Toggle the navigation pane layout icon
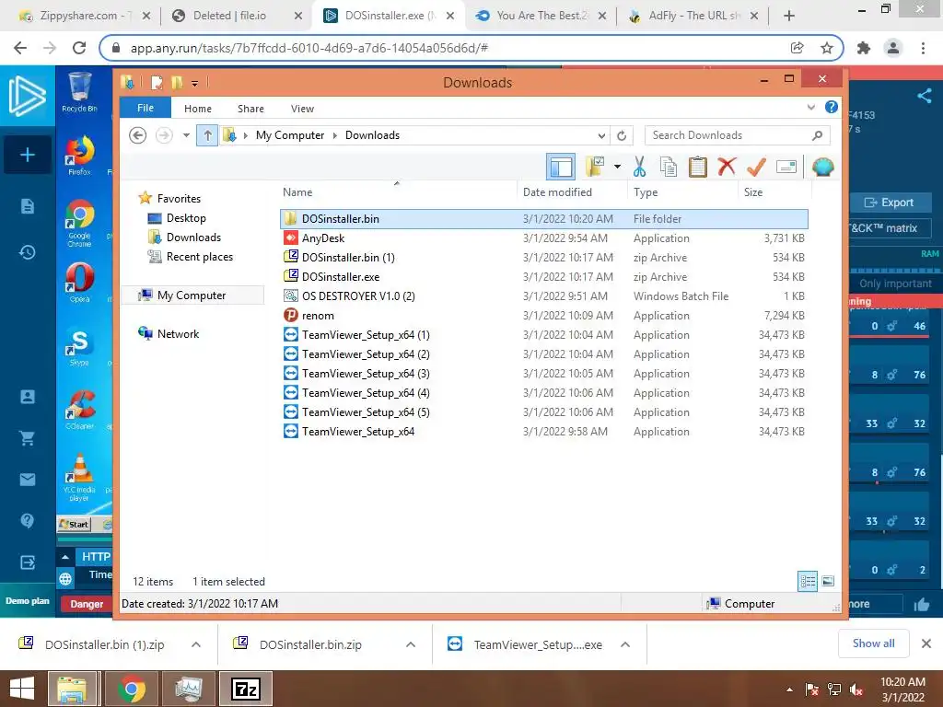The image size is (943, 707). pyautogui.click(x=561, y=167)
